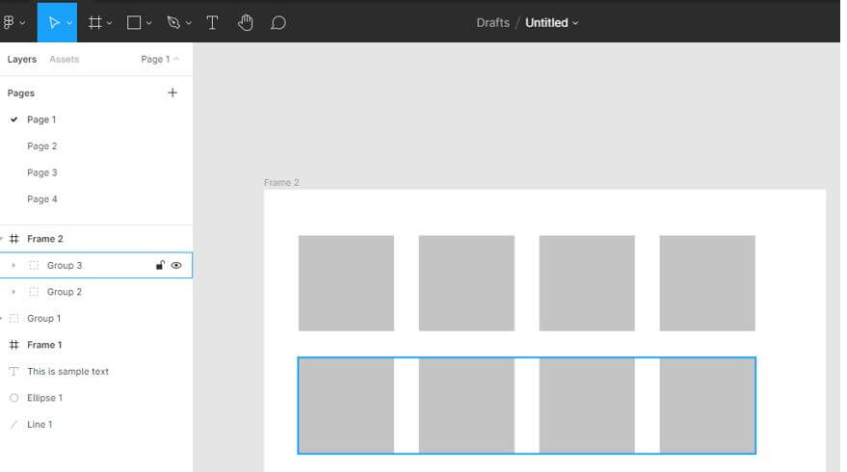Expand the Group 2 layer
847x472 pixels.
[13, 292]
